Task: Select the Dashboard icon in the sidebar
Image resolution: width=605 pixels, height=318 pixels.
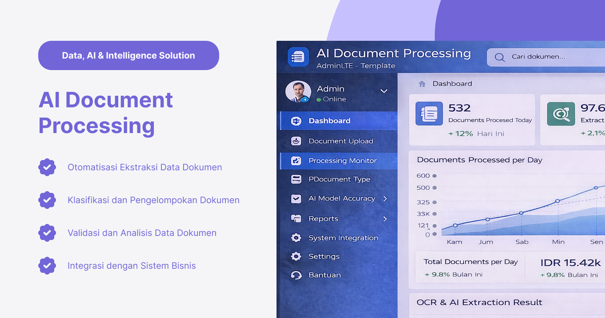Action: pyautogui.click(x=296, y=121)
